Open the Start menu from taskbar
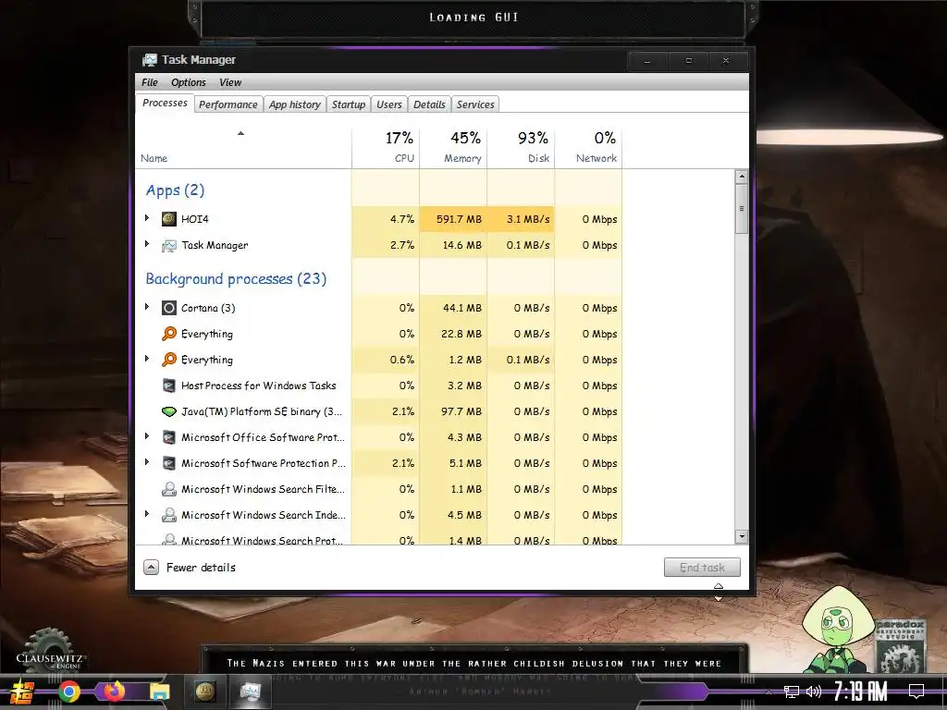The width and height of the screenshot is (947, 710). click(22, 692)
